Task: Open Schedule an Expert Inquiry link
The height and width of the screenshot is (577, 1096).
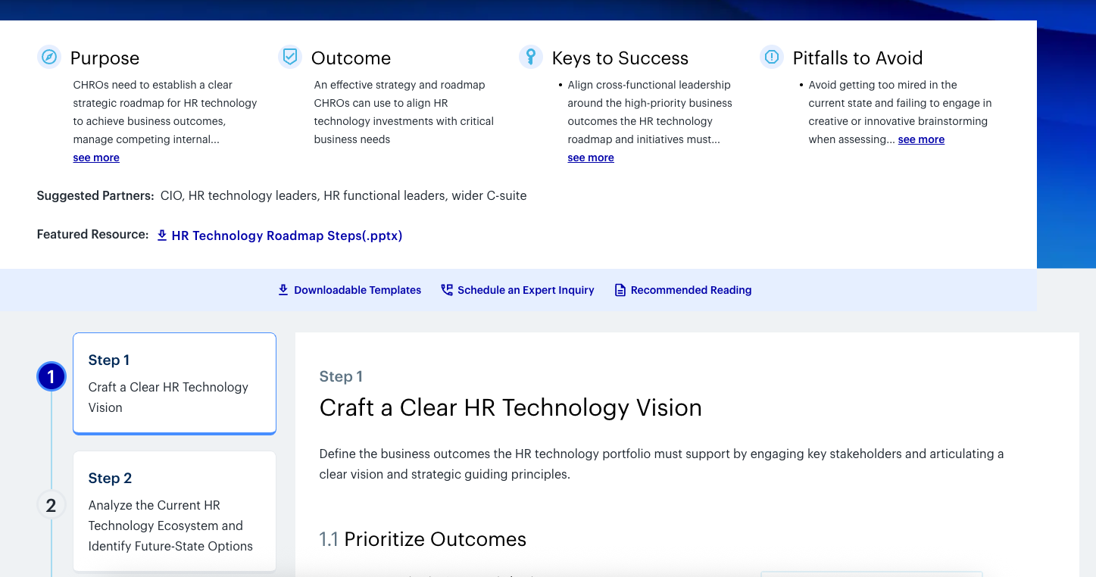Action: click(526, 290)
